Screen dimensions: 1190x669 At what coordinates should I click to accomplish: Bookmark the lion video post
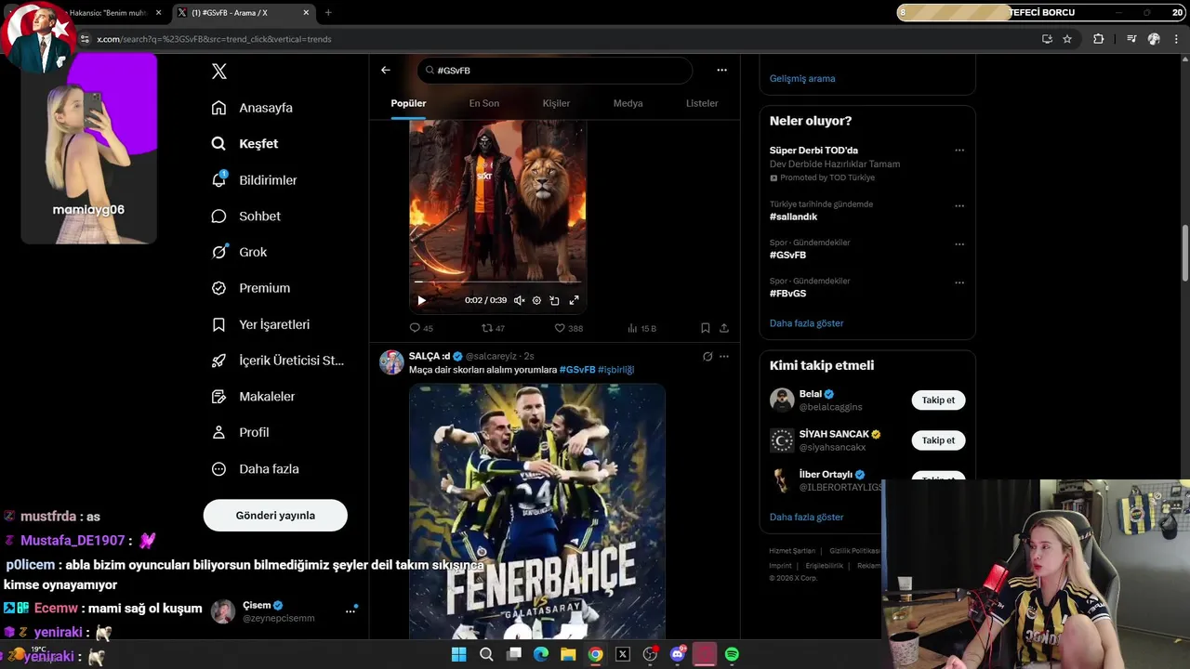pyautogui.click(x=705, y=328)
